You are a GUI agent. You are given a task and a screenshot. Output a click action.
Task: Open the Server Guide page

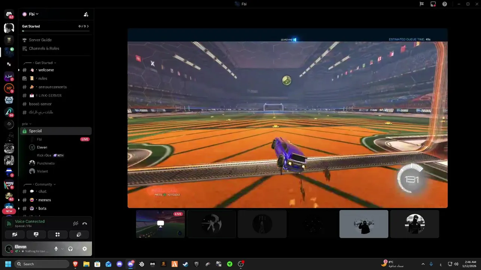[x=40, y=40]
